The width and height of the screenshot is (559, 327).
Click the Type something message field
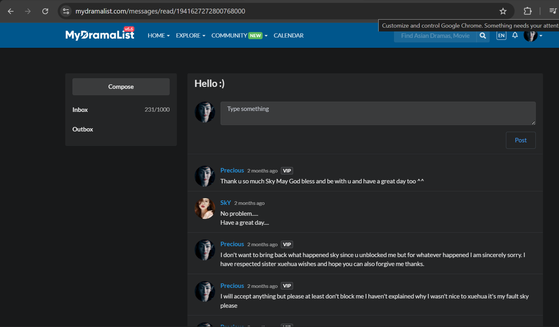click(x=378, y=113)
